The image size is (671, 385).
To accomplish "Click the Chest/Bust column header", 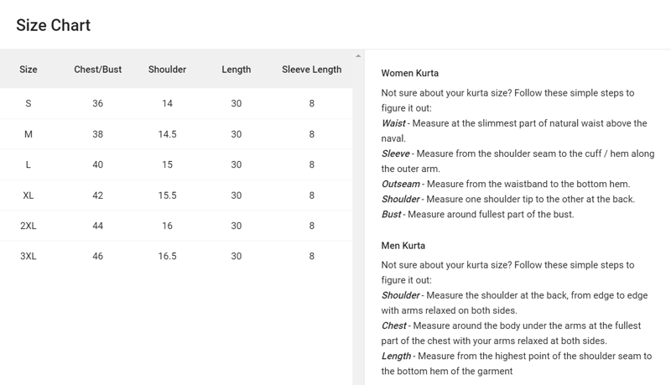I will (x=98, y=70).
